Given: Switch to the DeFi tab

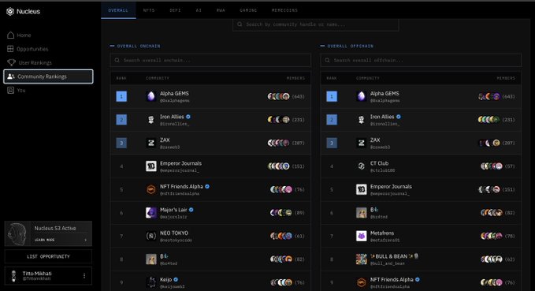Looking at the screenshot, I should 175,10.
